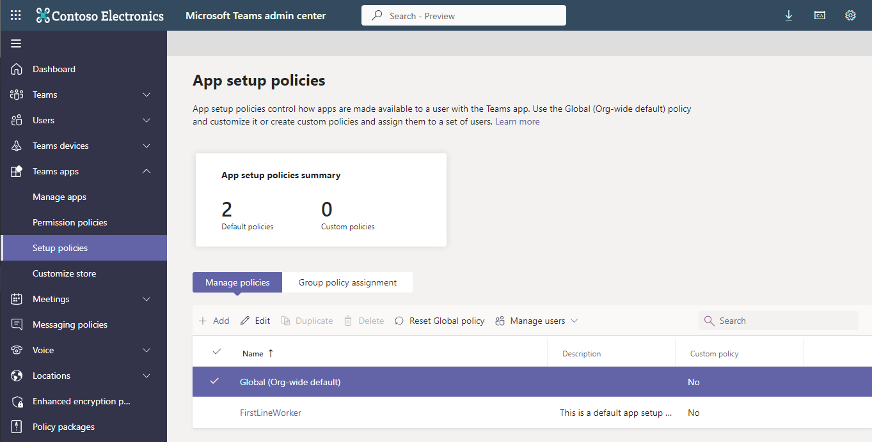This screenshot has height=442, width=872.
Task: Click Reset Global policy
Action: click(440, 321)
